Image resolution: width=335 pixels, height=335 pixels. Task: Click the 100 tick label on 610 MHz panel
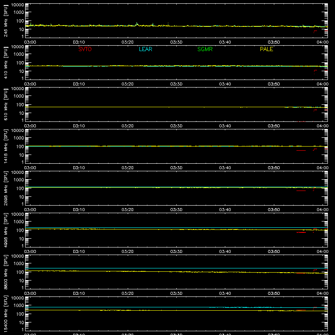coord(20,105)
